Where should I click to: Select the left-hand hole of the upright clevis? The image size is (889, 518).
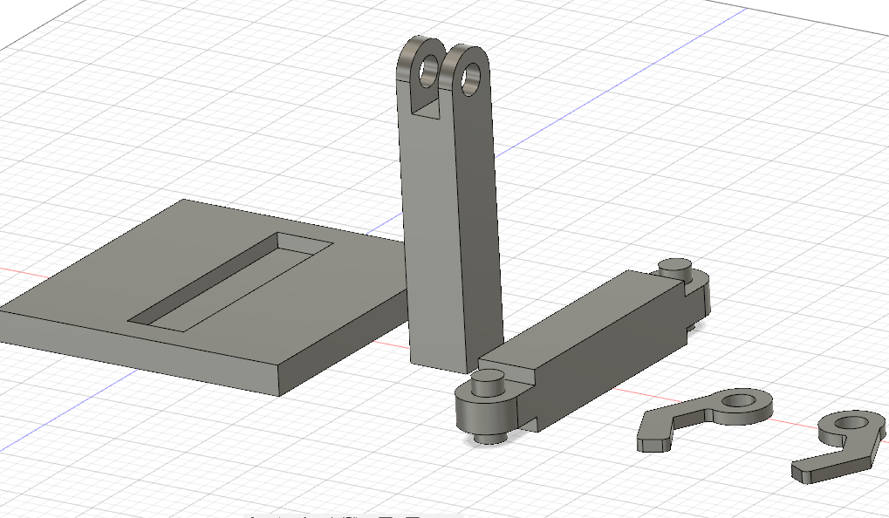429,71
